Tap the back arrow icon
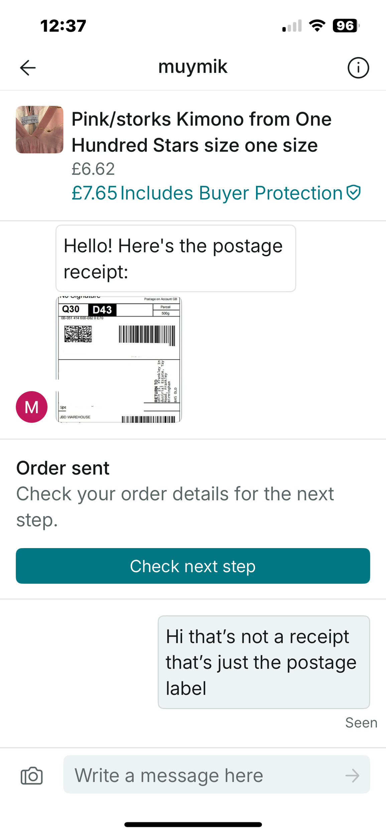This screenshot has width=386, height=835. click(28, 68)
